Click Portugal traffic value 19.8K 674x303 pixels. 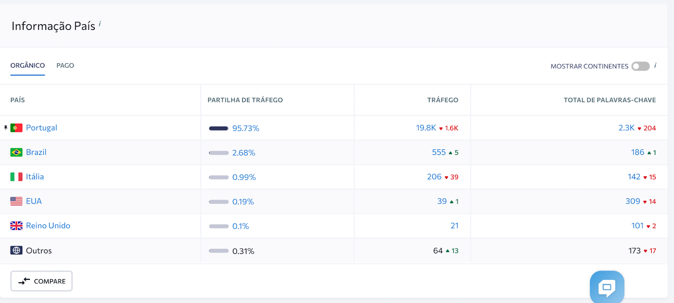tap(426, 128)
